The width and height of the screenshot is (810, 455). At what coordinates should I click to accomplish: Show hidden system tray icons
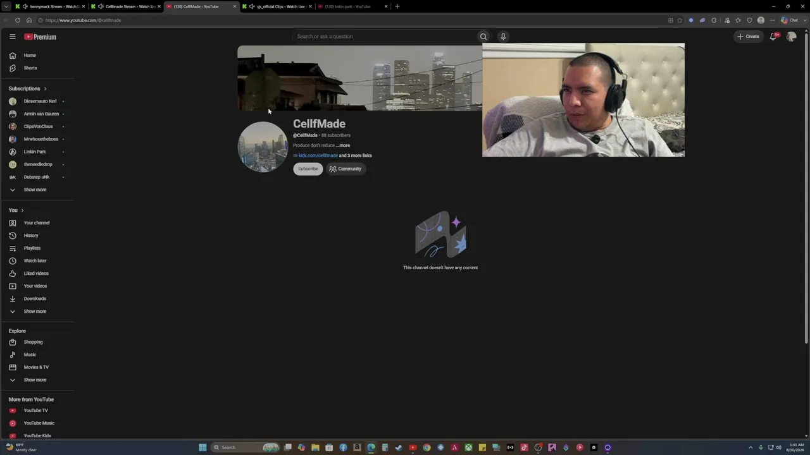[751, 447]
